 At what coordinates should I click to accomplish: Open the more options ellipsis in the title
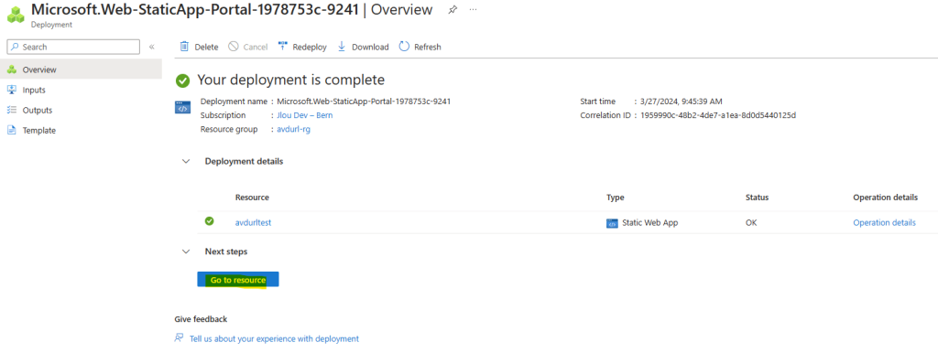pos(474,10)
